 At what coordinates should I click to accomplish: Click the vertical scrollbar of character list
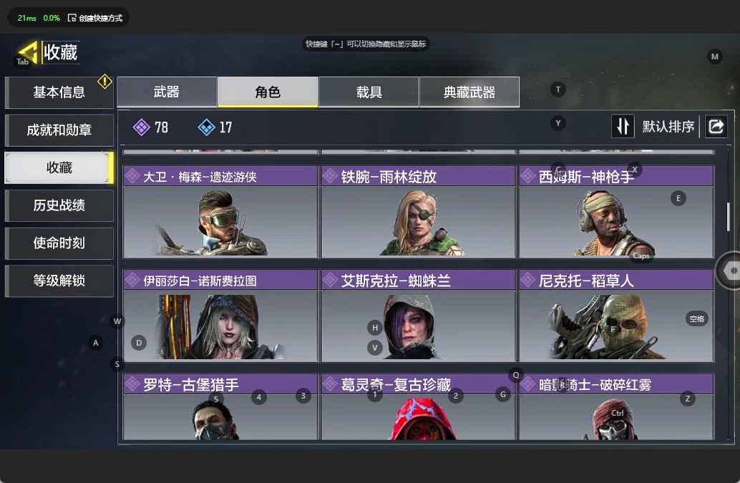pyautogui.click(x=729, y=217)
